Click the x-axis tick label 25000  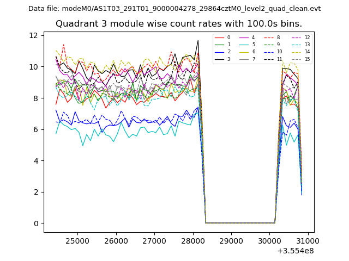77,240
